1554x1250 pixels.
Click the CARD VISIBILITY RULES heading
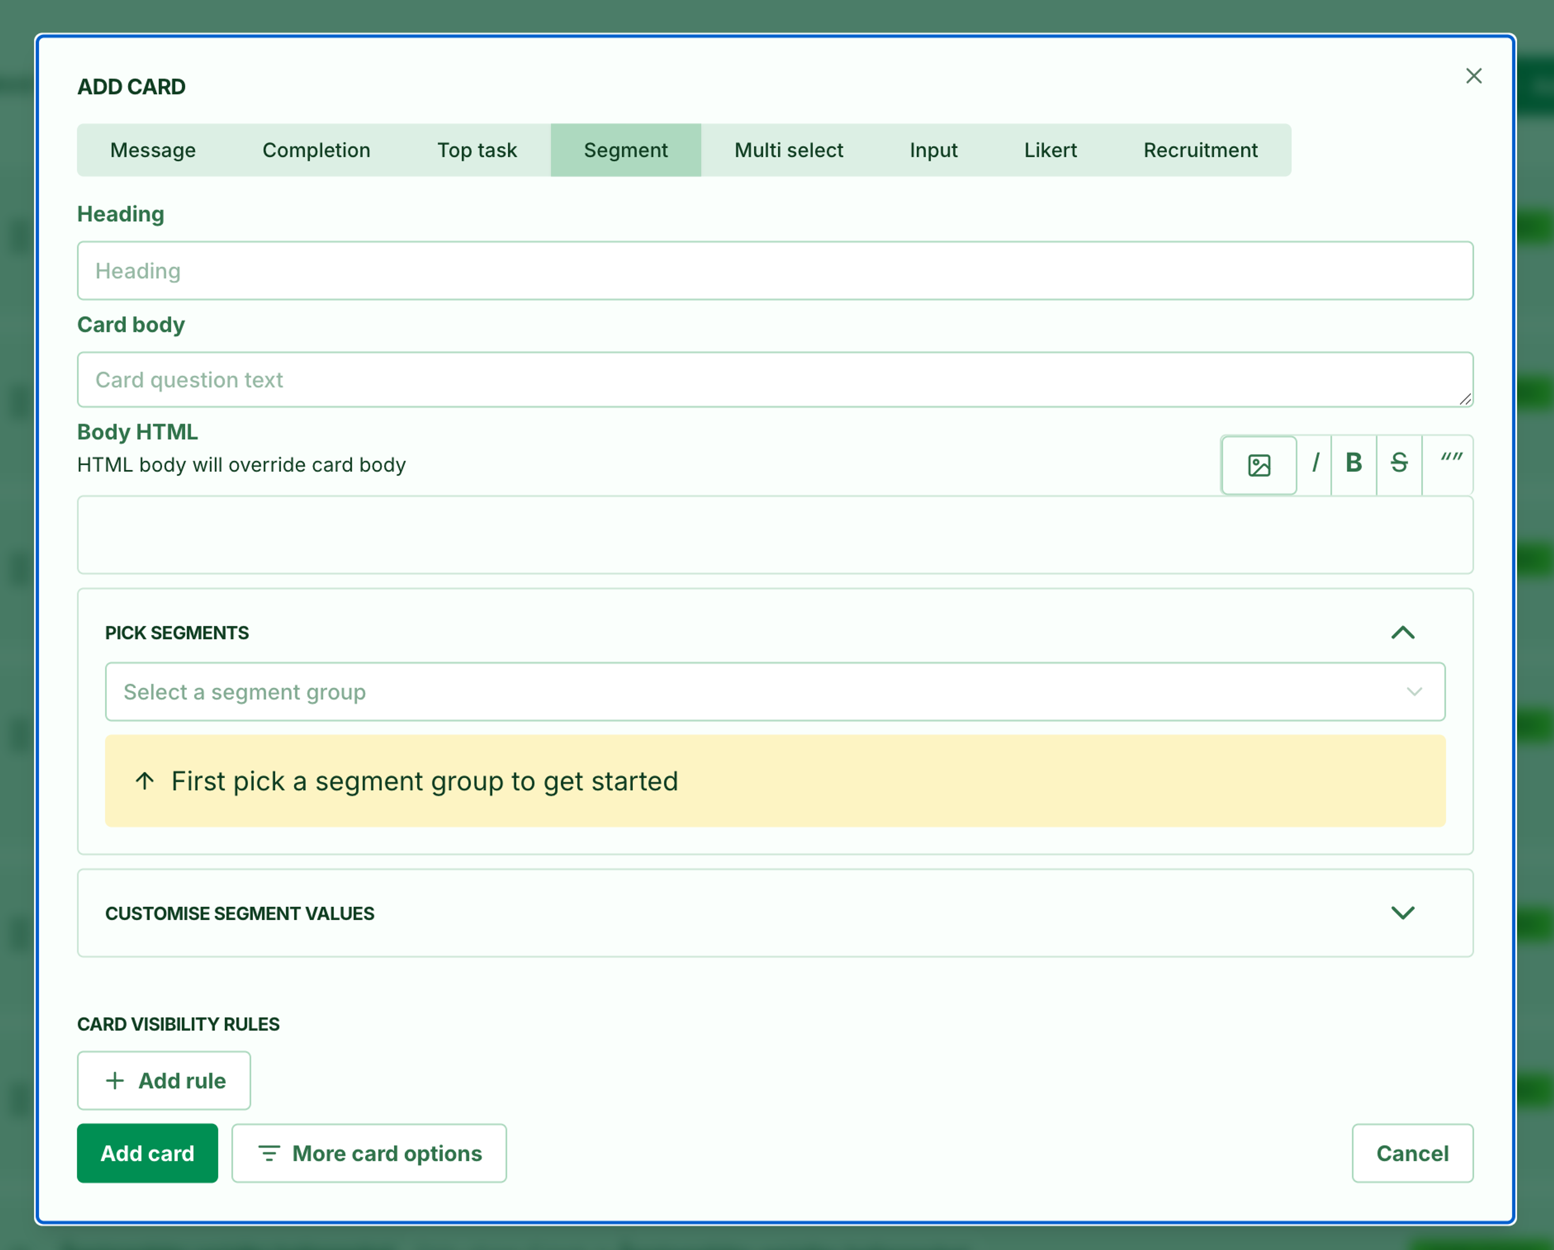pos(178,1024)
